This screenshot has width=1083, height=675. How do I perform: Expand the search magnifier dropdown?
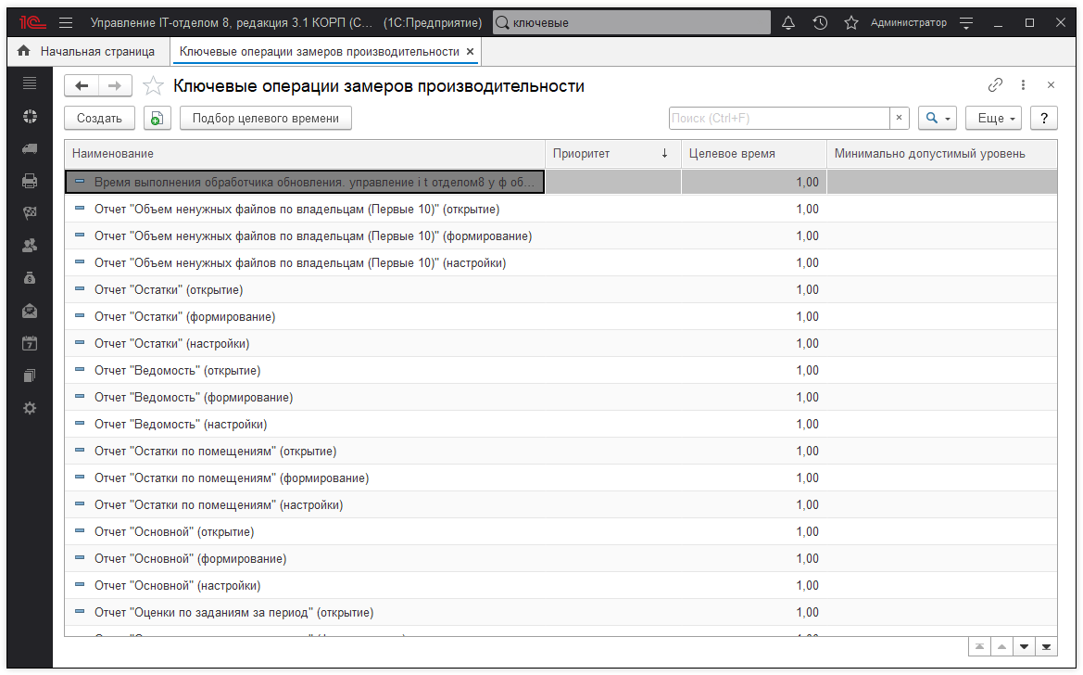click(x=937, y=119)
